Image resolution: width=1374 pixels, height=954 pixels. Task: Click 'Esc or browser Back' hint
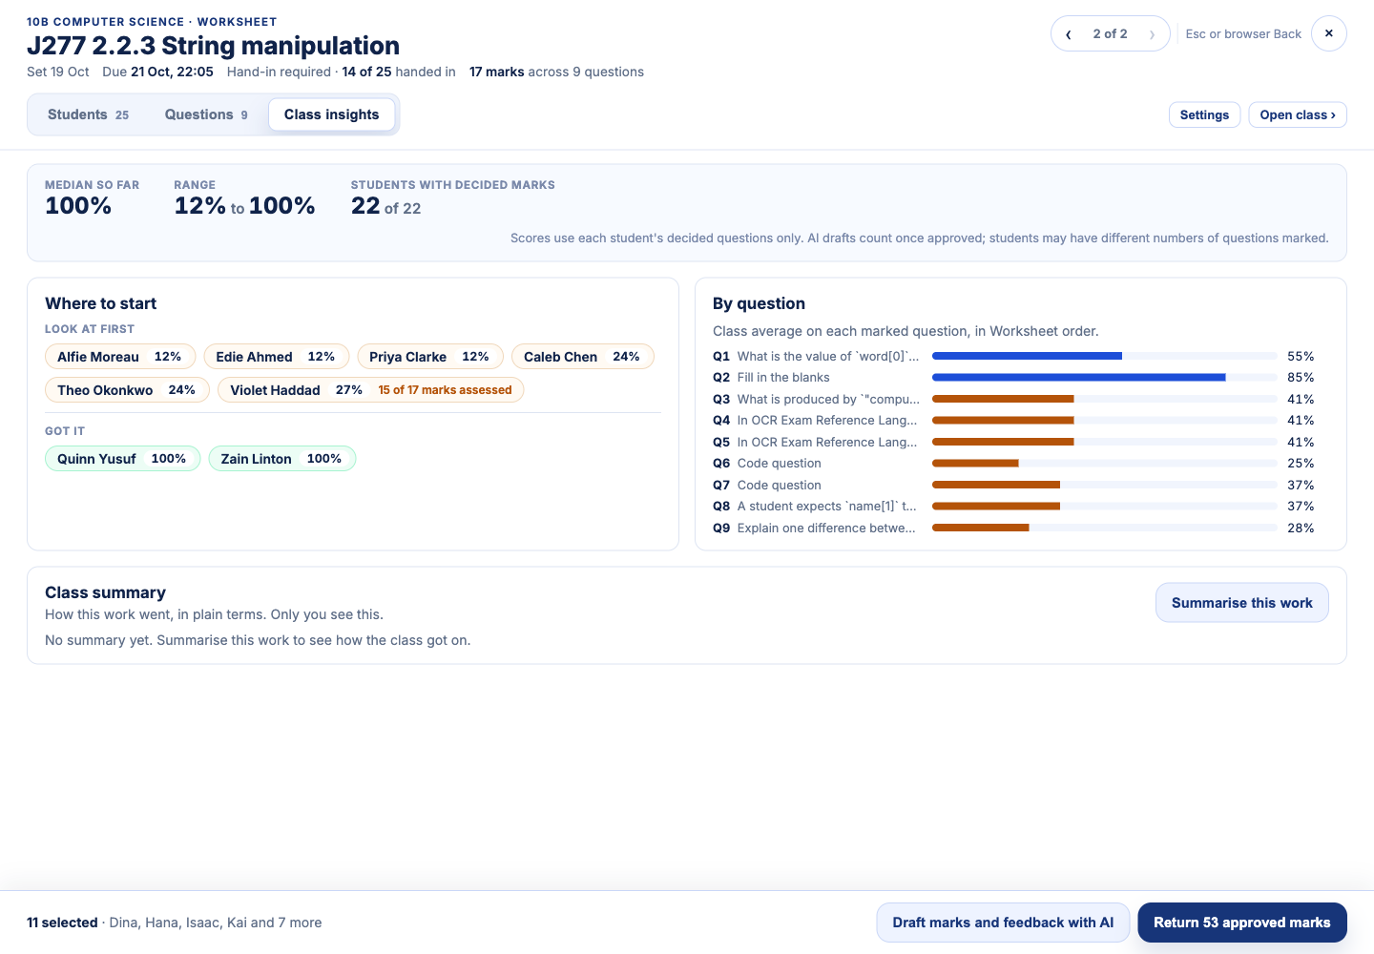coord(1243,33)
